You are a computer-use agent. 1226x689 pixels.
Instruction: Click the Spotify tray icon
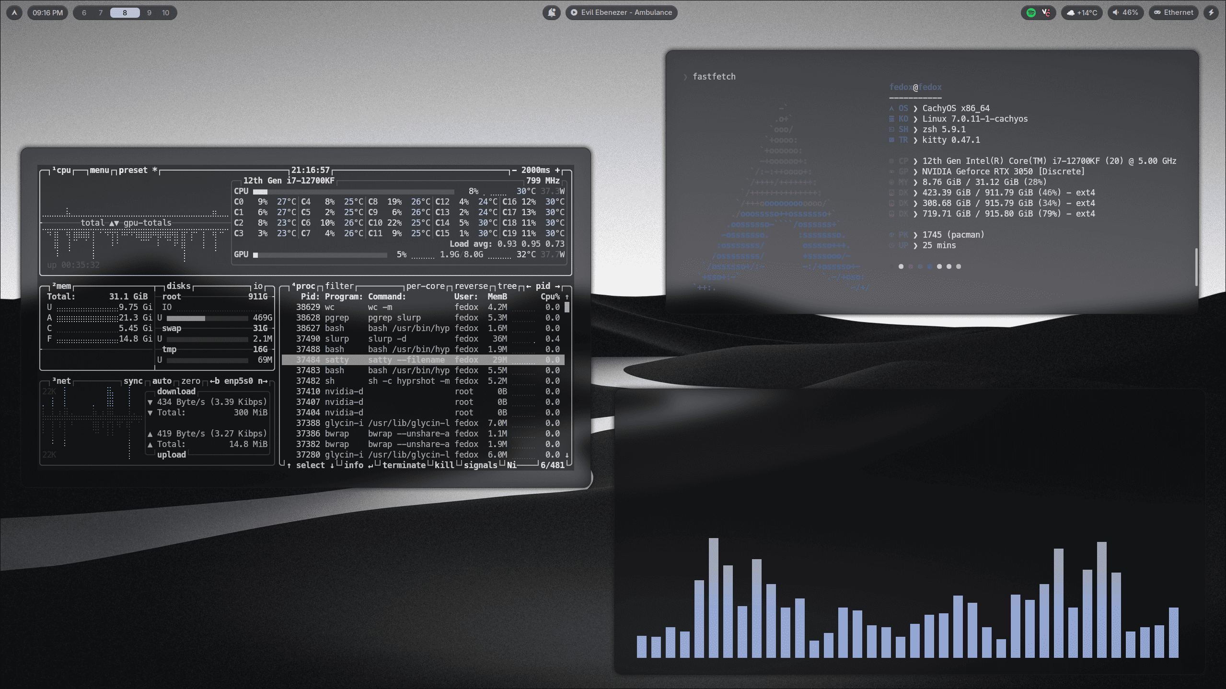[1031, 12]
